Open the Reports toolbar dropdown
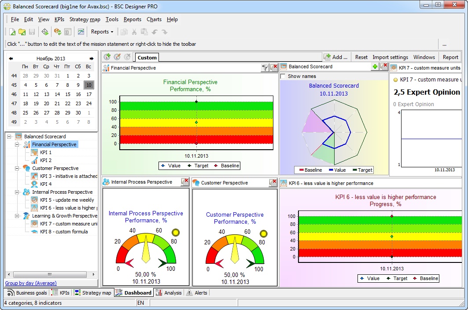The height and width of the screenshot is (310, 468). [x=102, y=32]
